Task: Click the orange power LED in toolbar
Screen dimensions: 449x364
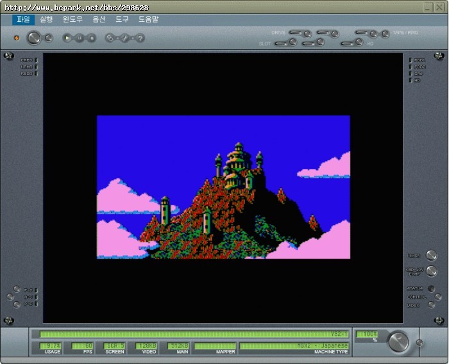Action: 17,38
